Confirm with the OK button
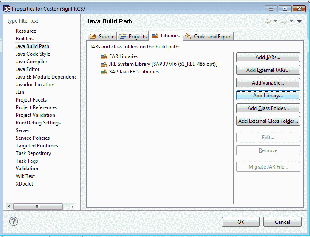 pos(241,222)
